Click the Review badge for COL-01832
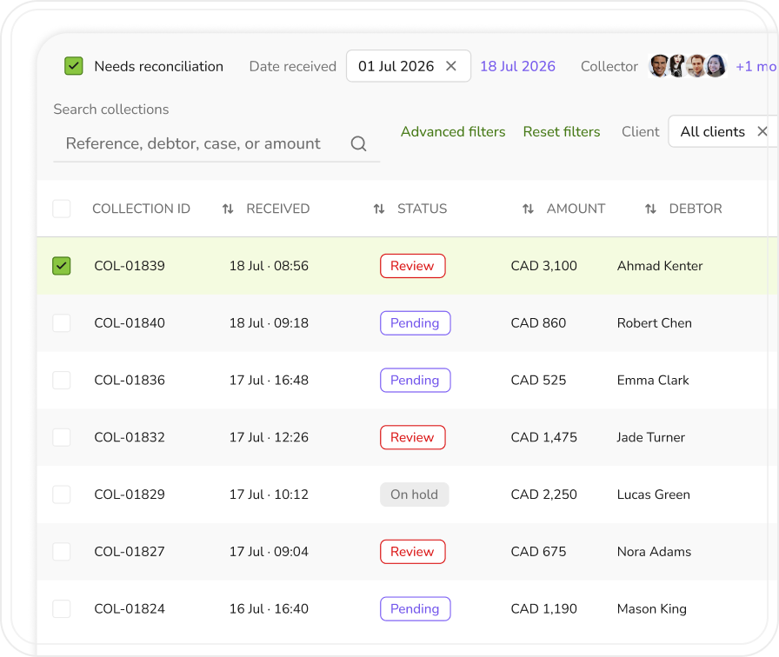The width and height of the screenshot is (779, 657). 412,437
